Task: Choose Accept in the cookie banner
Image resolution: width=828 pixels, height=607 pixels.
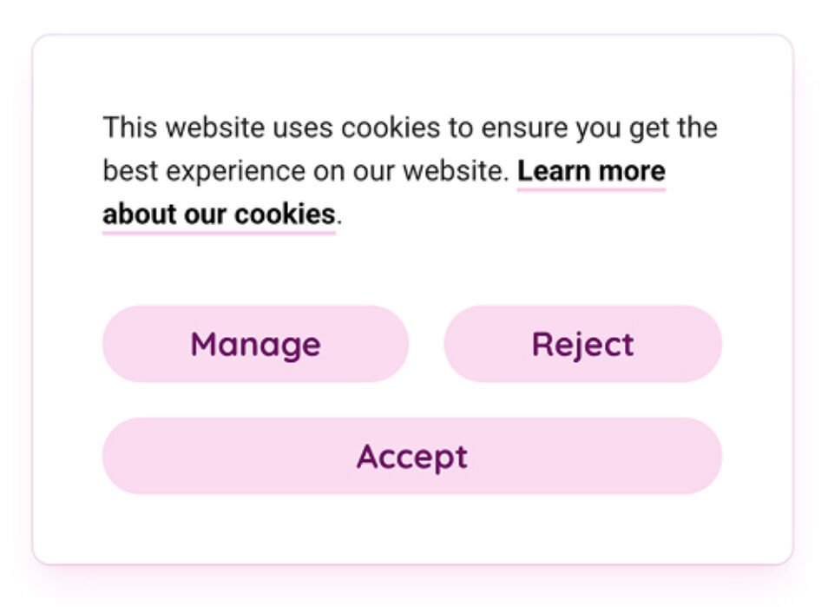Action: (x=411, y=456)
